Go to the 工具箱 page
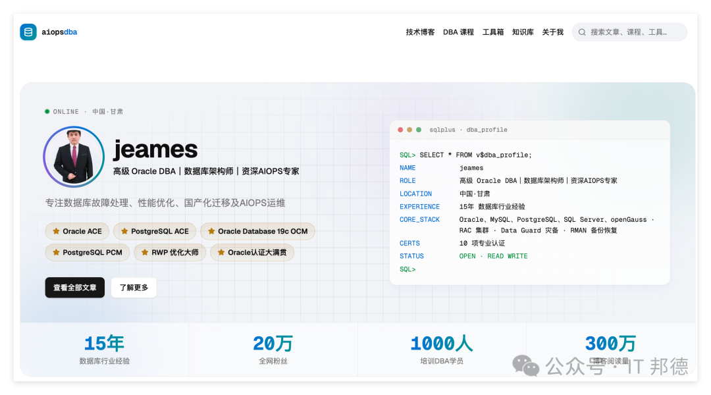Image resolution: width=711 pixels, height=395 pixels. click(x=493, y=32)
